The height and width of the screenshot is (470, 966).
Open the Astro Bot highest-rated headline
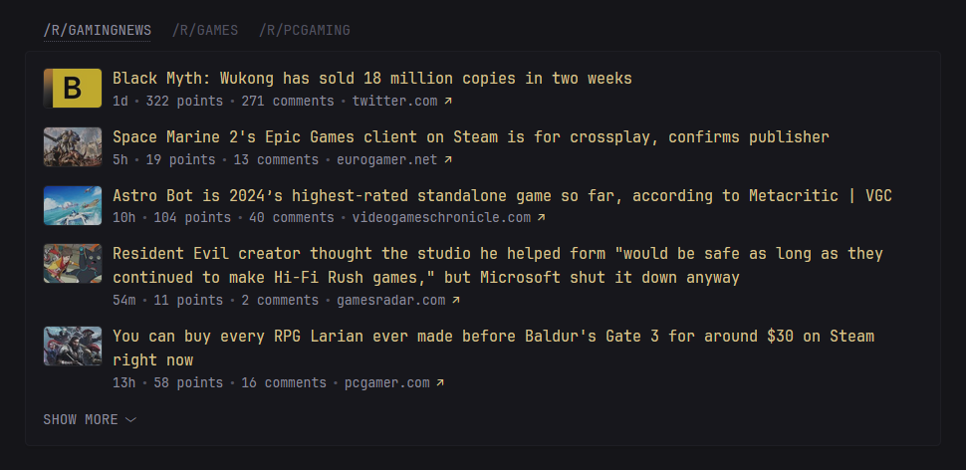(x=502, y=195)
